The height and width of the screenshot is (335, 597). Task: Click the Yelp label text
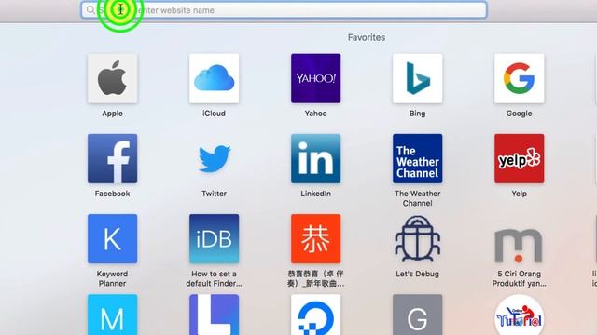(x=519, y=194)
